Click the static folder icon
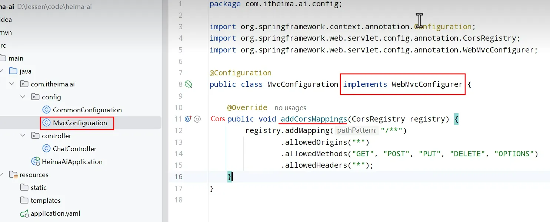Screen dimensions: 550x222 tap(24, 188)
